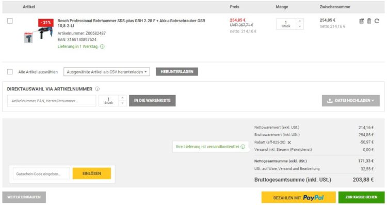387x205 pixels.
Task: Click the Bosch Bohrhammer product thumbnail
Action: pos(39,31)
